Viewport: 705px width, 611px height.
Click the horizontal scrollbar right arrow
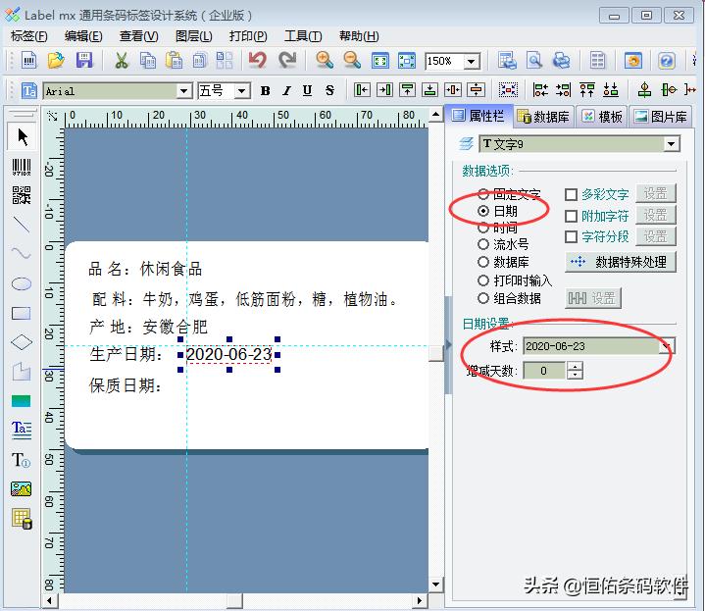pyautogui.click(x=419, y=601)
